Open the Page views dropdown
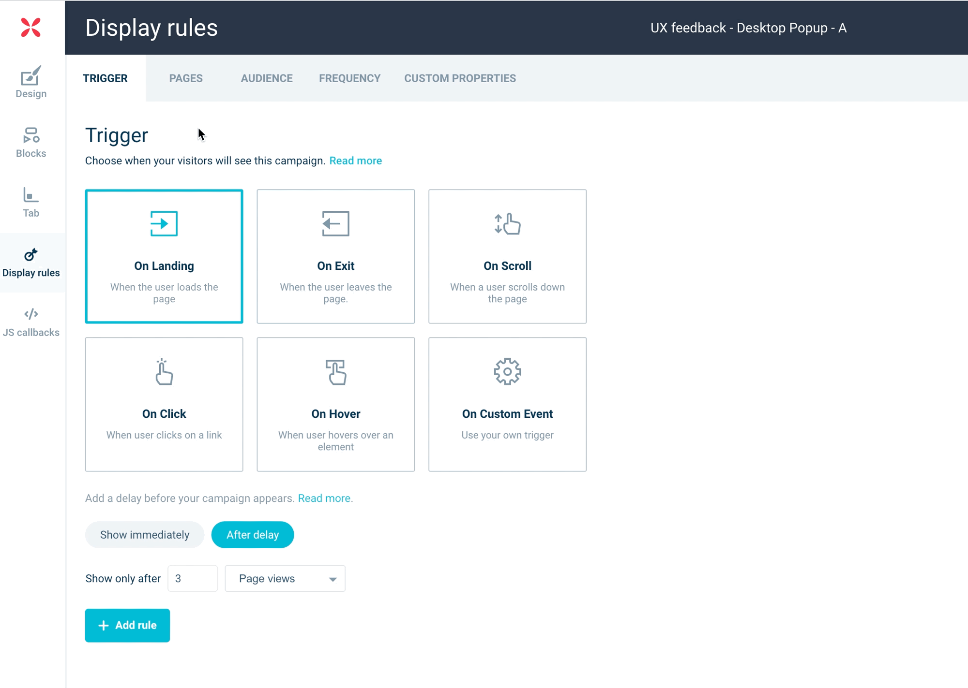 point(285,579)
